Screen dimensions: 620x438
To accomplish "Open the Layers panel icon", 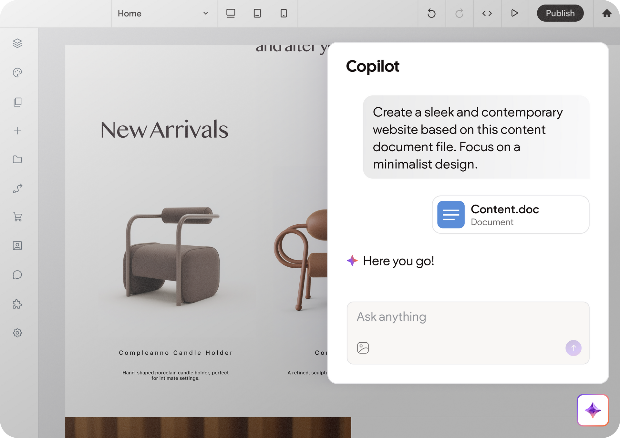I will (17, 43).
